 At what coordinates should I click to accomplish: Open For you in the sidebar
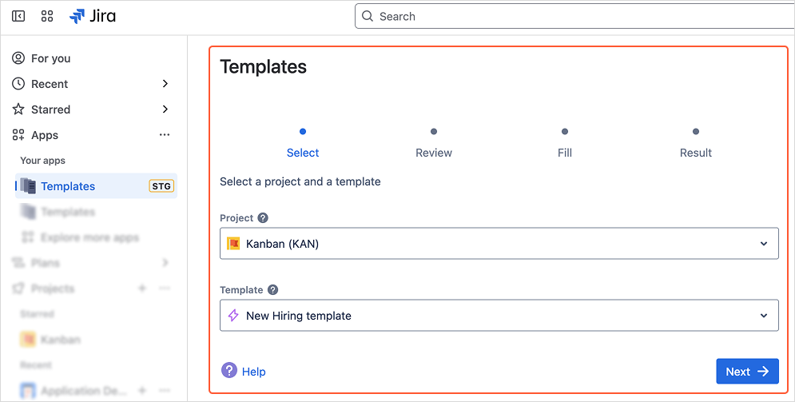[50, 58]
